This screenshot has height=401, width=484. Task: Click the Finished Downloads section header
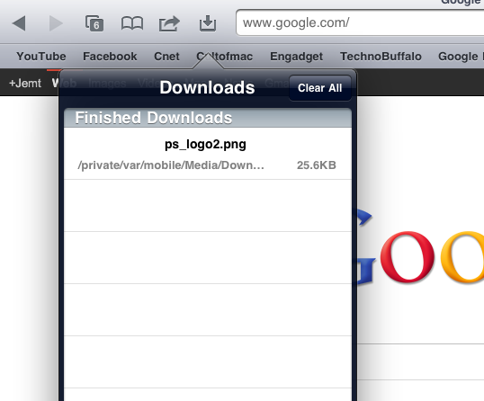tap(208, 118)
